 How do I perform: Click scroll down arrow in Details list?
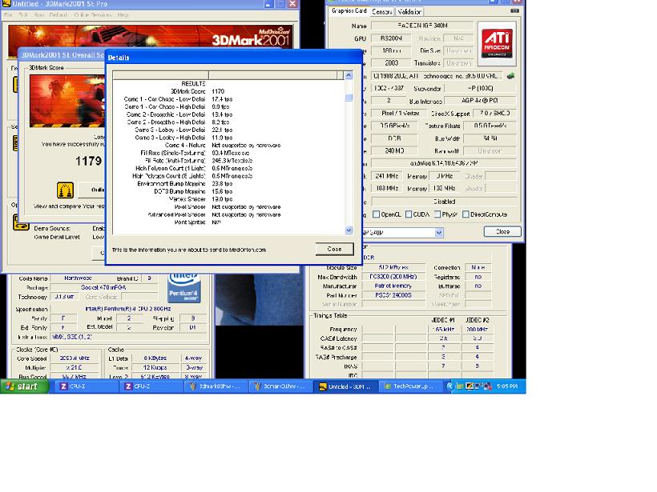(x=349, y=230)
